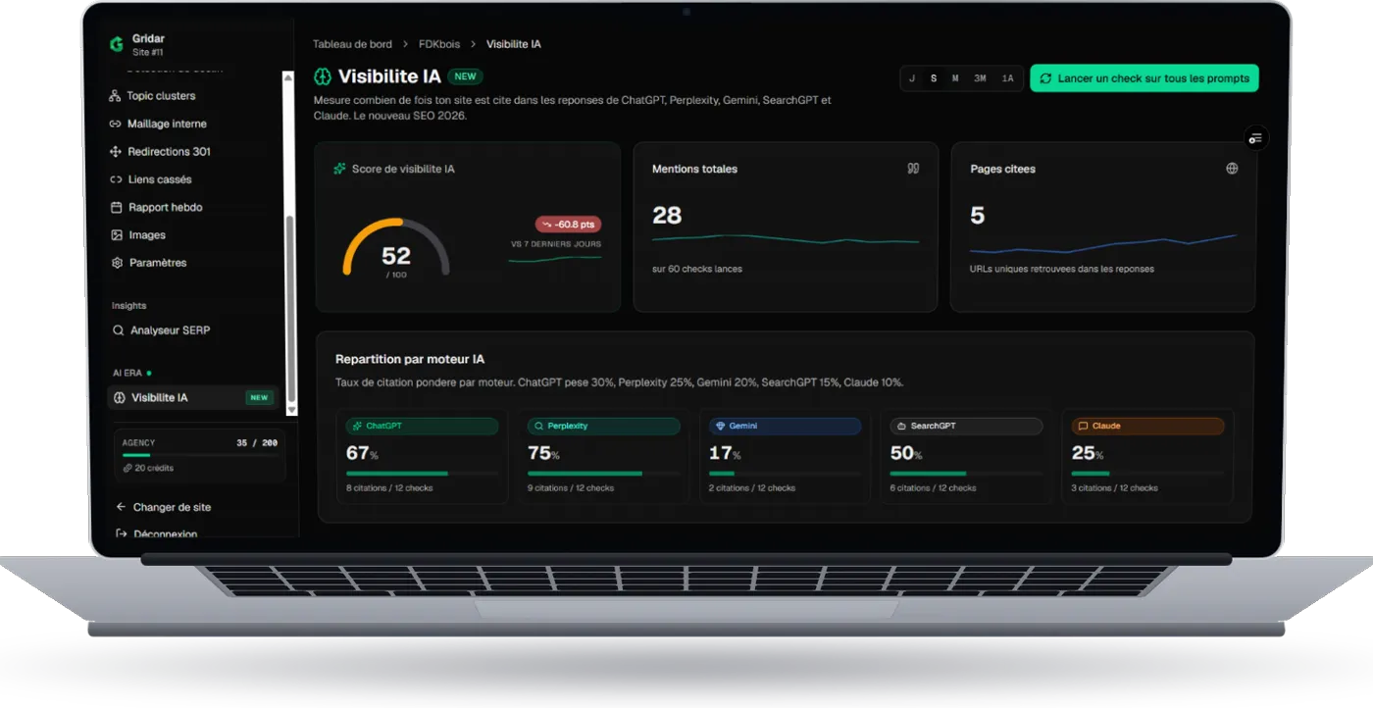This screenshot has width=1373, height=708.
Task: Click the Déconnexion link
Action: [x=166, y=534]
